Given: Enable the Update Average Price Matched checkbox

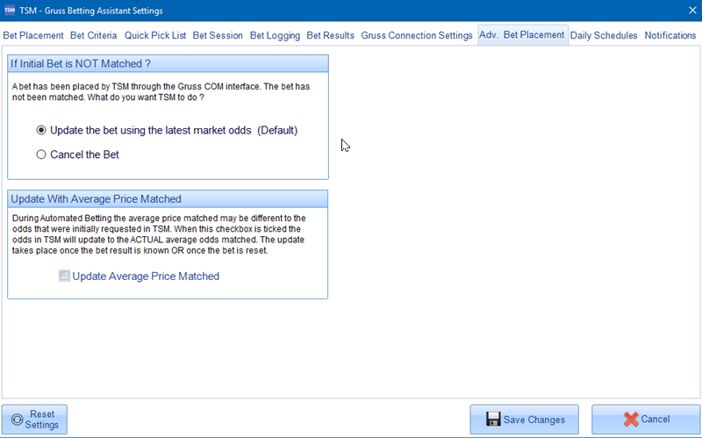Looking at the screenshot, I should [64, 276].
